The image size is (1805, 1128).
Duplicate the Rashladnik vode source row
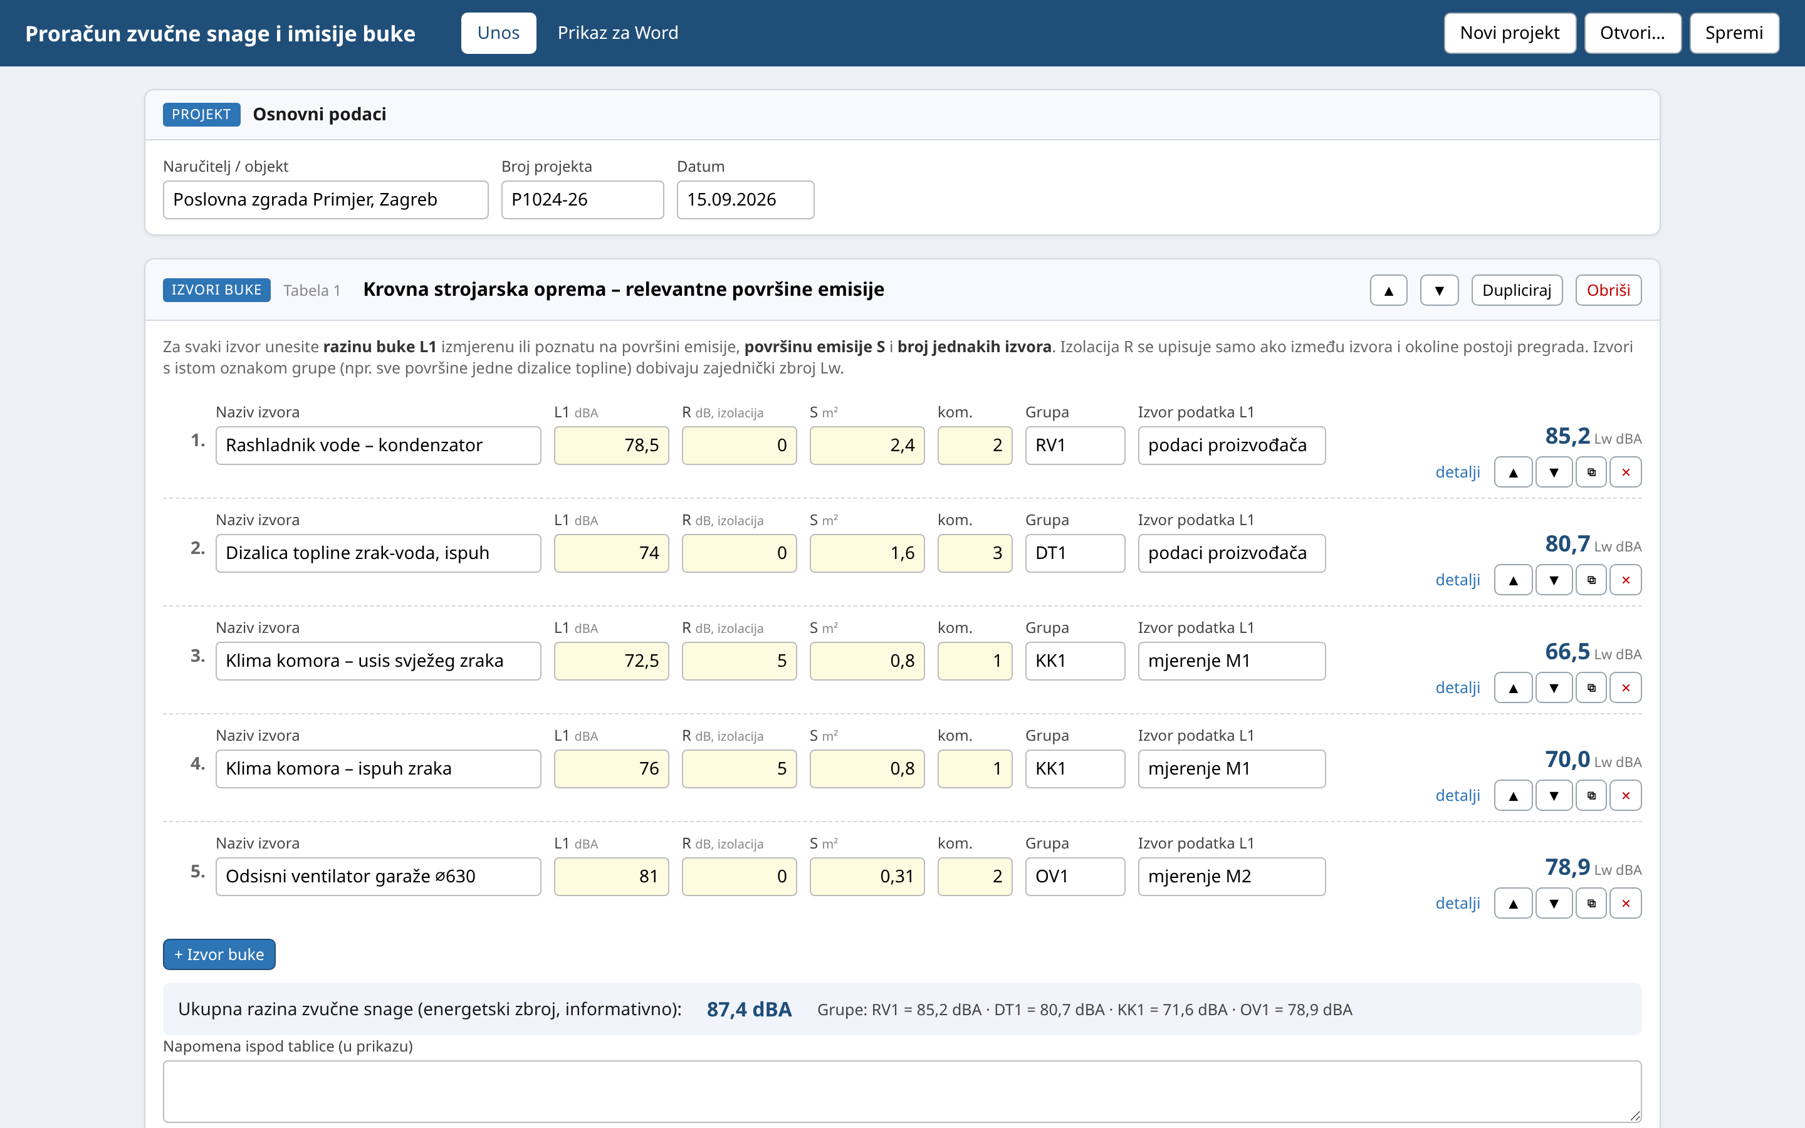(x=1591, y=473)
